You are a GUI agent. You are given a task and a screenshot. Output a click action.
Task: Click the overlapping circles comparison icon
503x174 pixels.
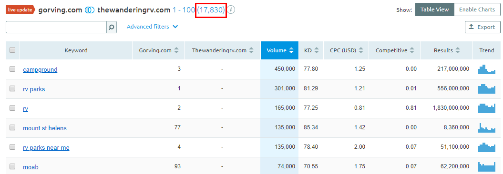pyautogui.click(x=90, y=10)
